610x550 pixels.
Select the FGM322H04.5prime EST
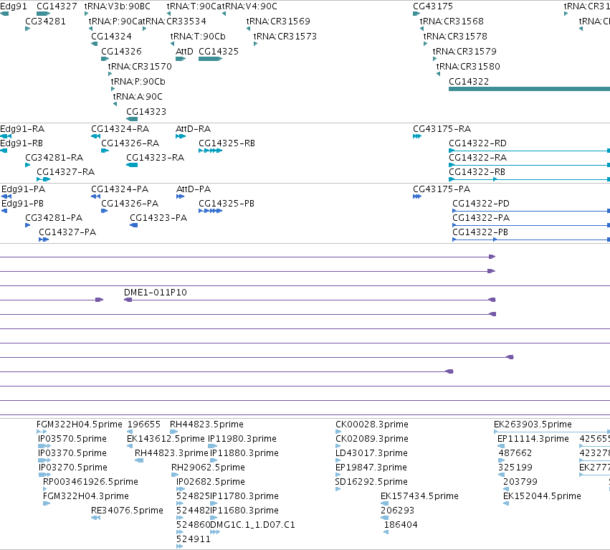42,432
